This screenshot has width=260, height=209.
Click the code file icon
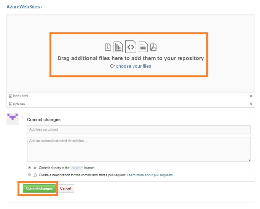pos(131,46)
